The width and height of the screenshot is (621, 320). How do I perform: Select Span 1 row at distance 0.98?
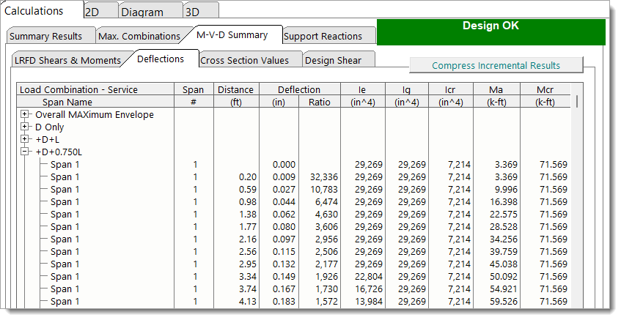[x=293, y=201]
